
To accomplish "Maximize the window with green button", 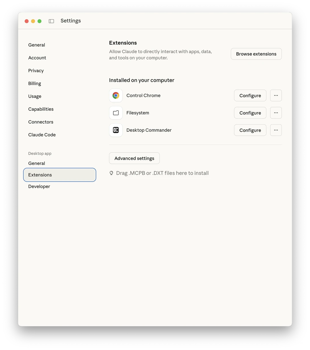I will pyautogui.click(x=40, y=21).
